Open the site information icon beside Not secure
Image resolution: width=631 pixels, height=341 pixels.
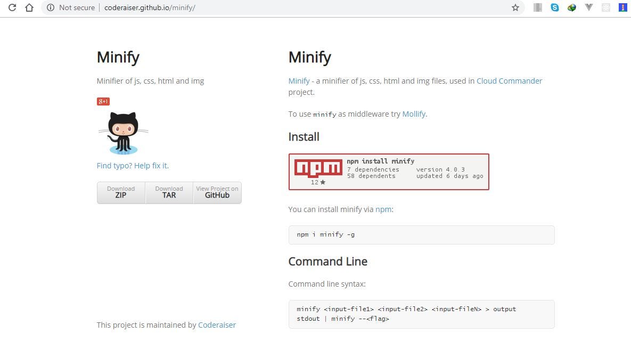[50, 7]
